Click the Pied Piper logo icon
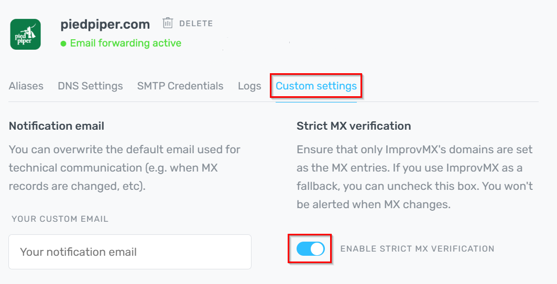The image size is (557, 284). pos(25,34)
